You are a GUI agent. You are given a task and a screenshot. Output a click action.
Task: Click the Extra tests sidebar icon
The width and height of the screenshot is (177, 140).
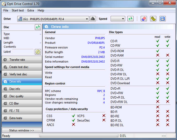[x=5, y=118]
